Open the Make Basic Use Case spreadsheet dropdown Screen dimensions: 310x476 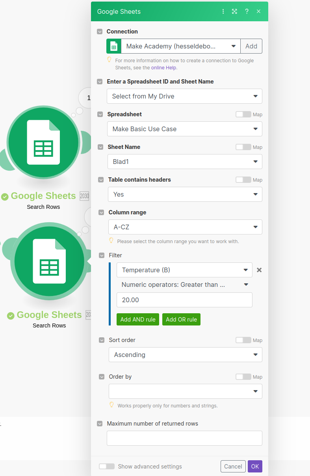tap(185, 129)
